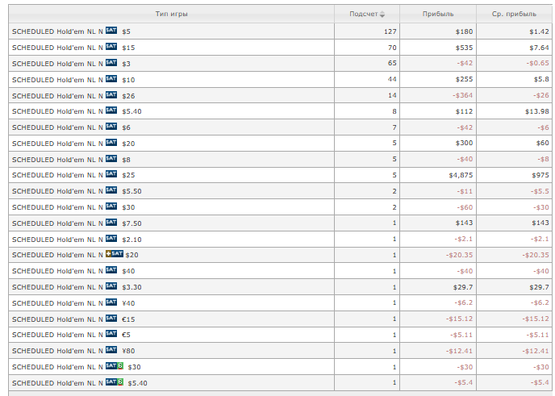
Task: Select the profit cell showing $535
Action: tap(438, 48)
